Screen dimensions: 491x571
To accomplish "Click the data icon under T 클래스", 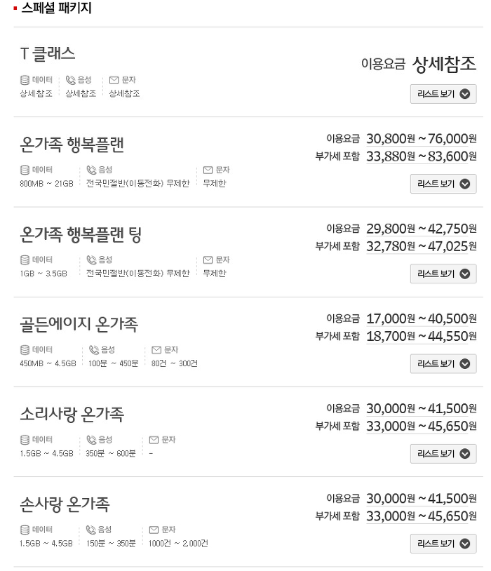I will pos(25,80).
